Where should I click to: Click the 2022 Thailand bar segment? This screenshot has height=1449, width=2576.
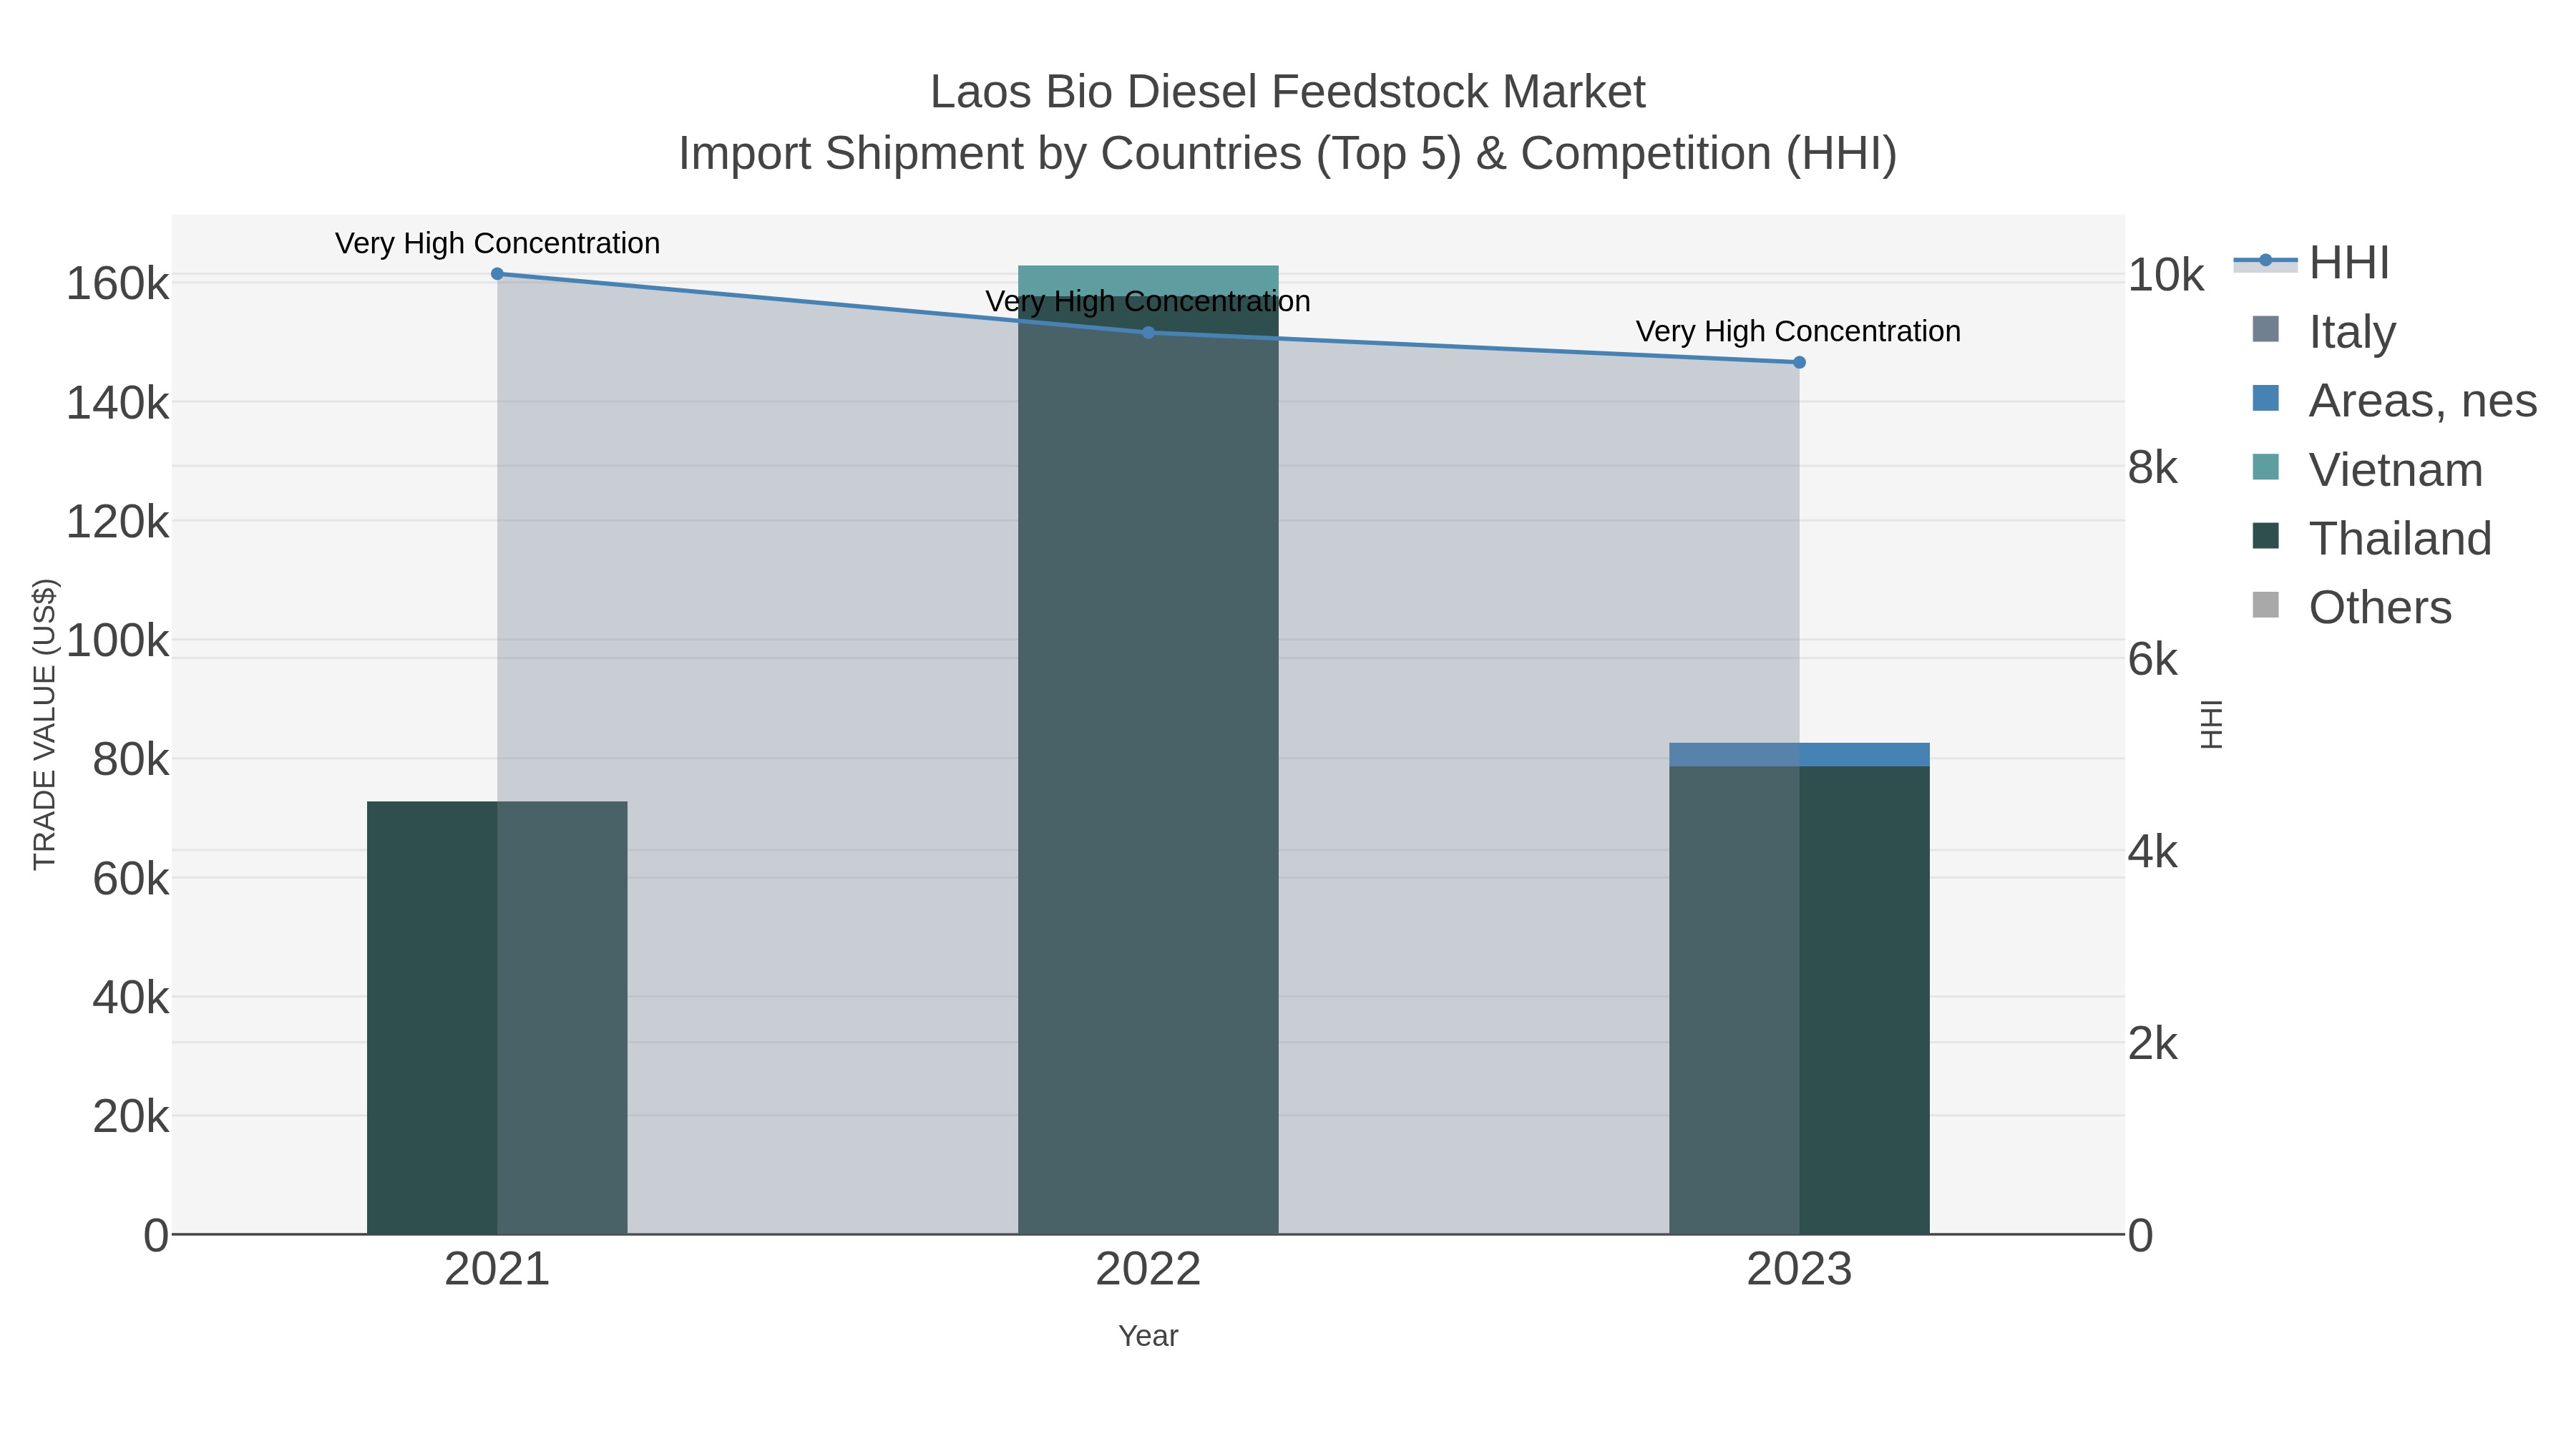tap(1148, 765)
